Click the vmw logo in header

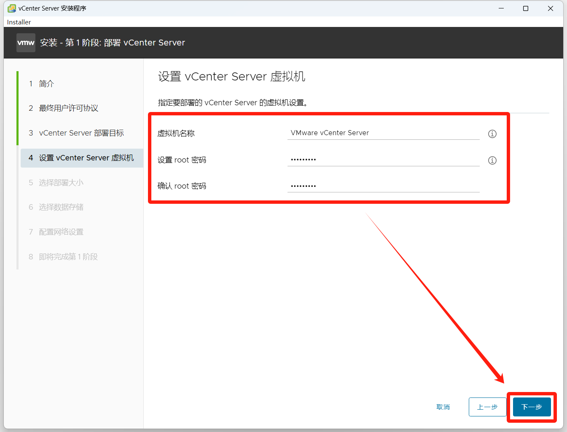[26, 43]
